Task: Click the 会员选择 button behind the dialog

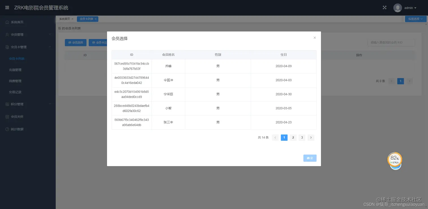Action: click(x=76, y=42)
